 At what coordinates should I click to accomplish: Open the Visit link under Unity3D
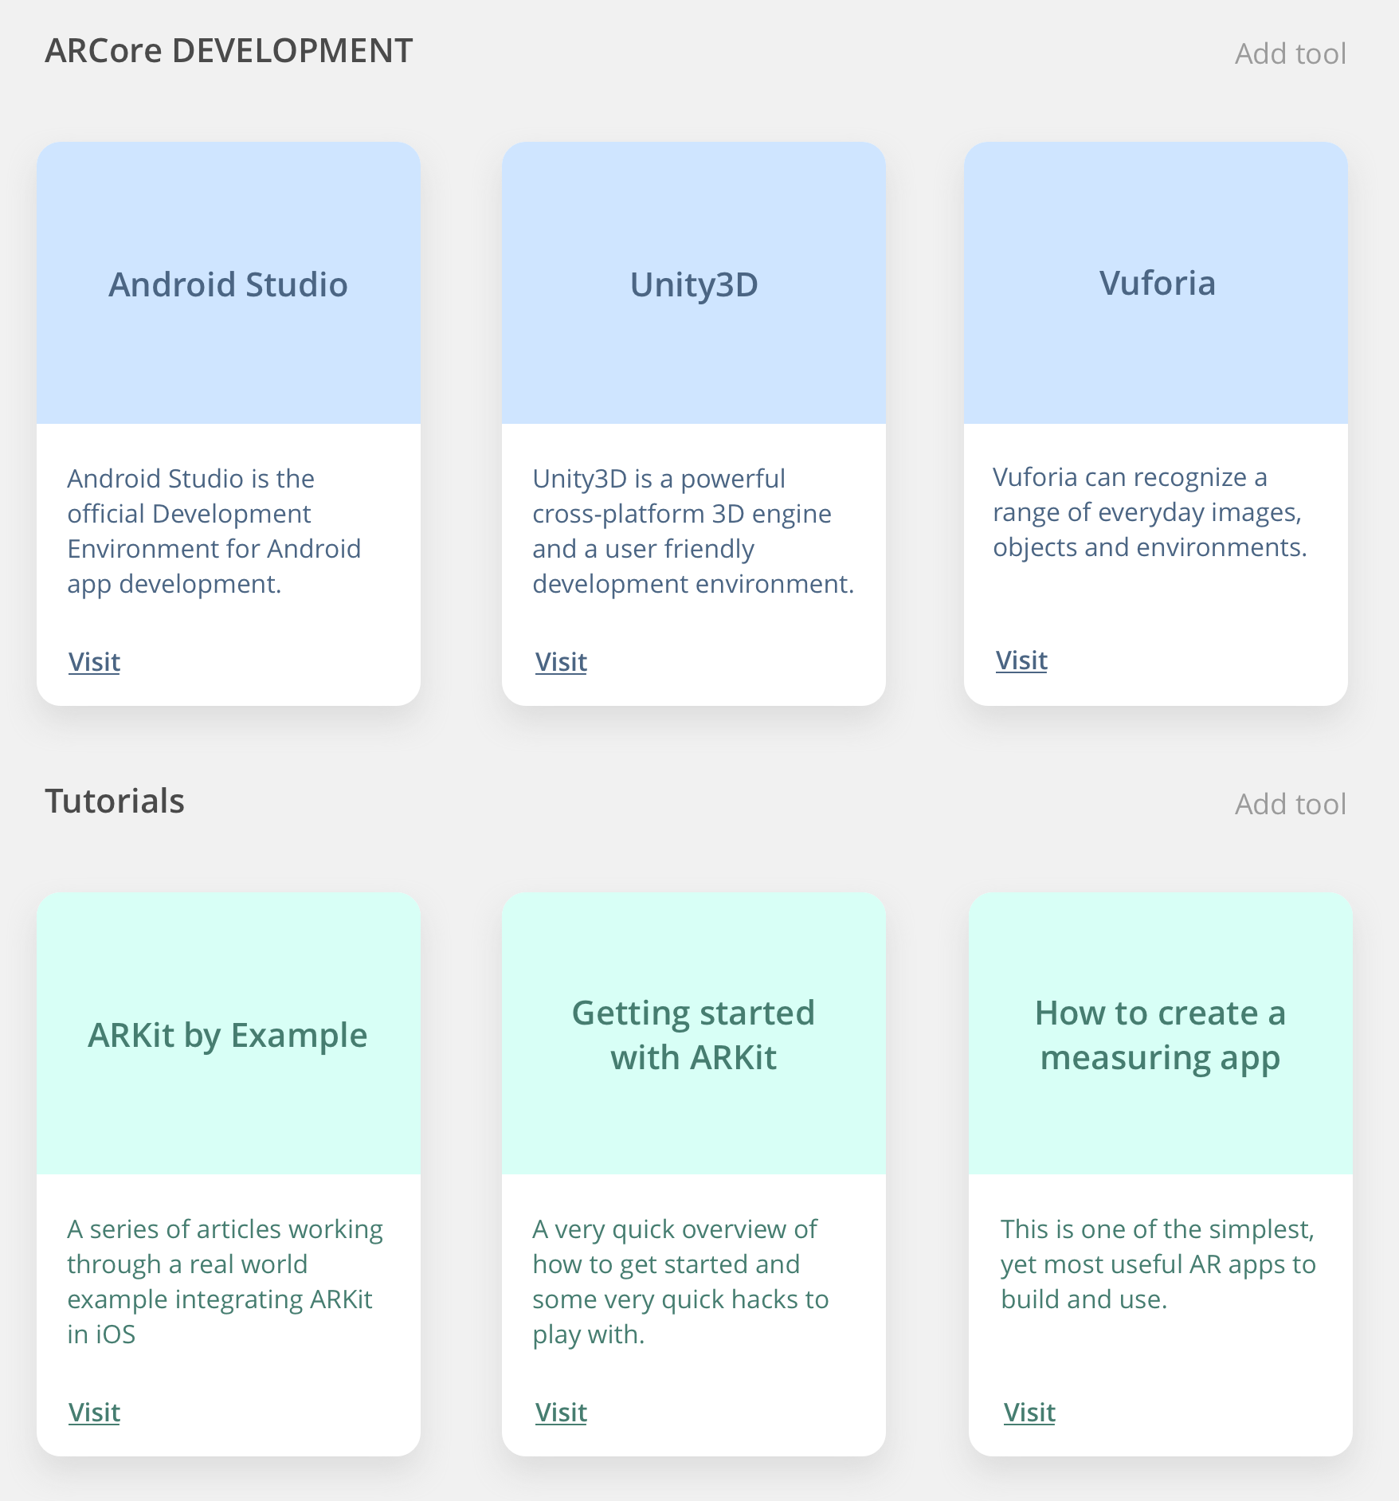(x=561, y=662)
